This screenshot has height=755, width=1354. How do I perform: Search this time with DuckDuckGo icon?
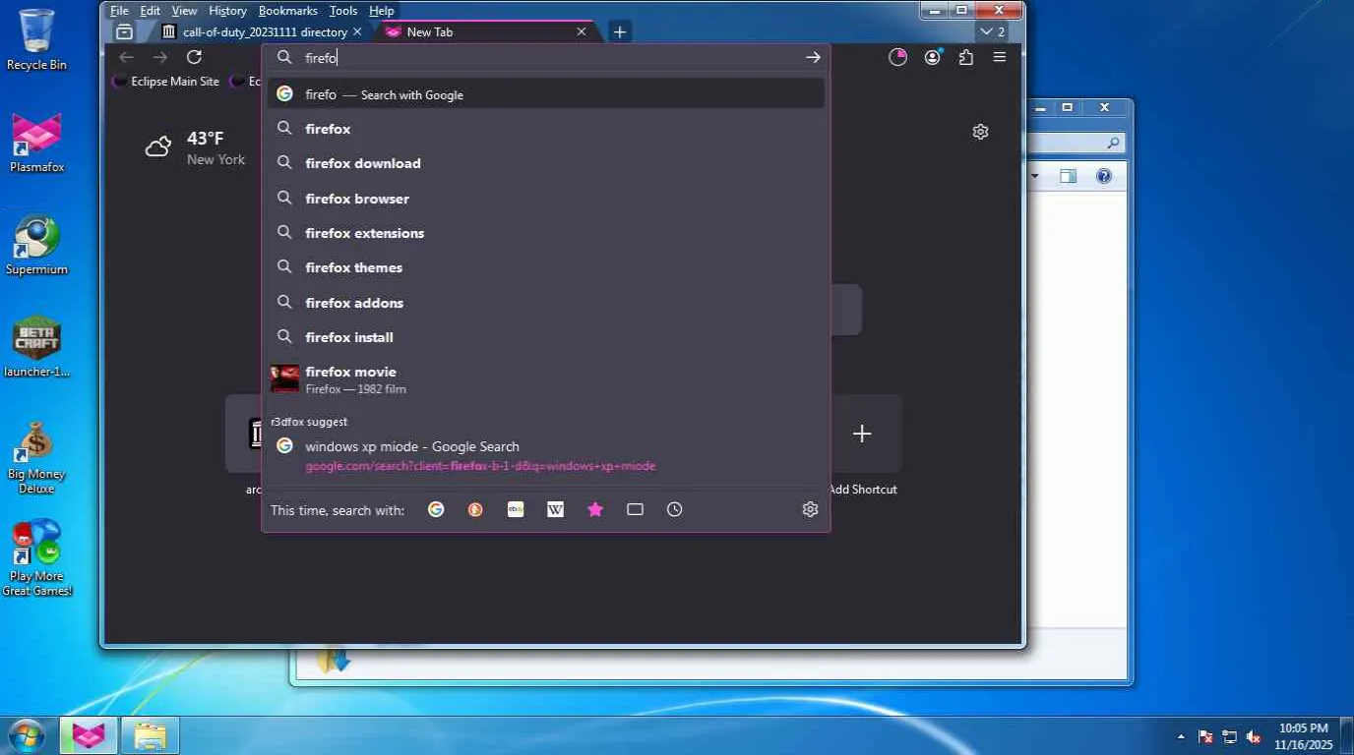475,509
